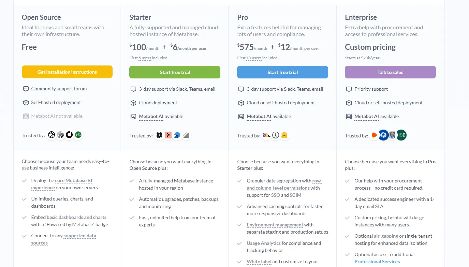Click the Dribbble logo under Open Source
Image resolution: width=469 pixels, height=267 pixels.
(52, 135)
